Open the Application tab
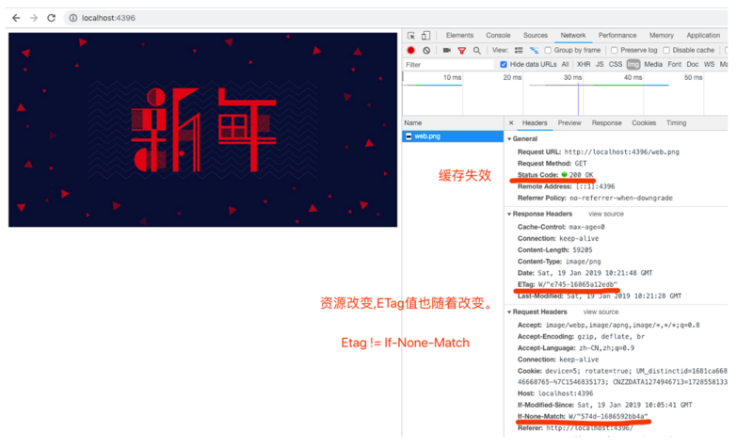753x448 pixels. 703,36
